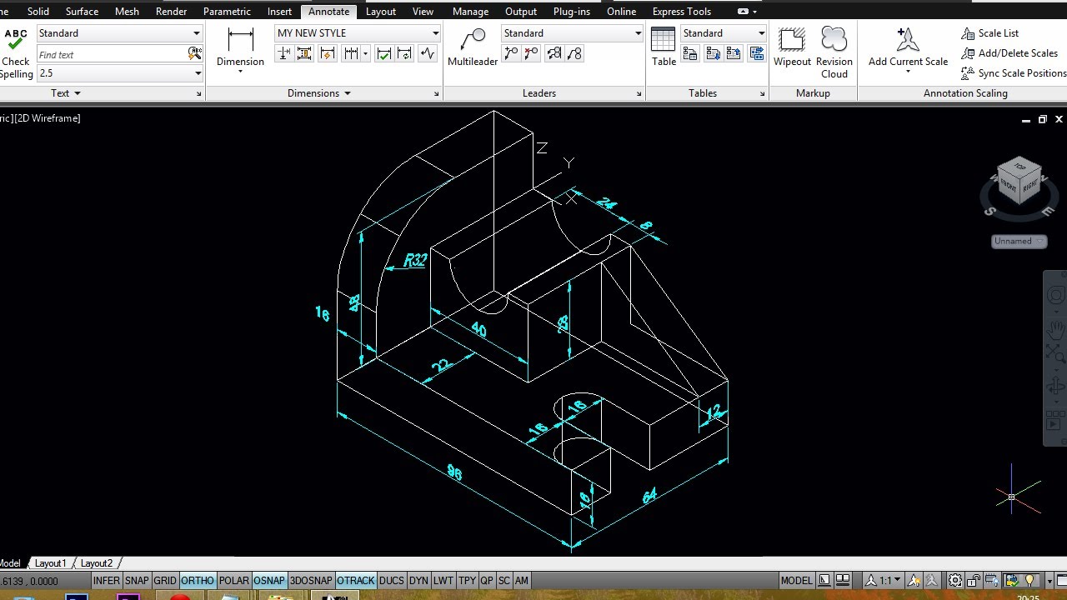Toggle OSNAP in the status bar

click(269, 581)
